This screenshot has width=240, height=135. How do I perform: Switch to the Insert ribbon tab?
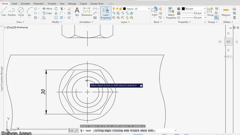coord(14,3)
